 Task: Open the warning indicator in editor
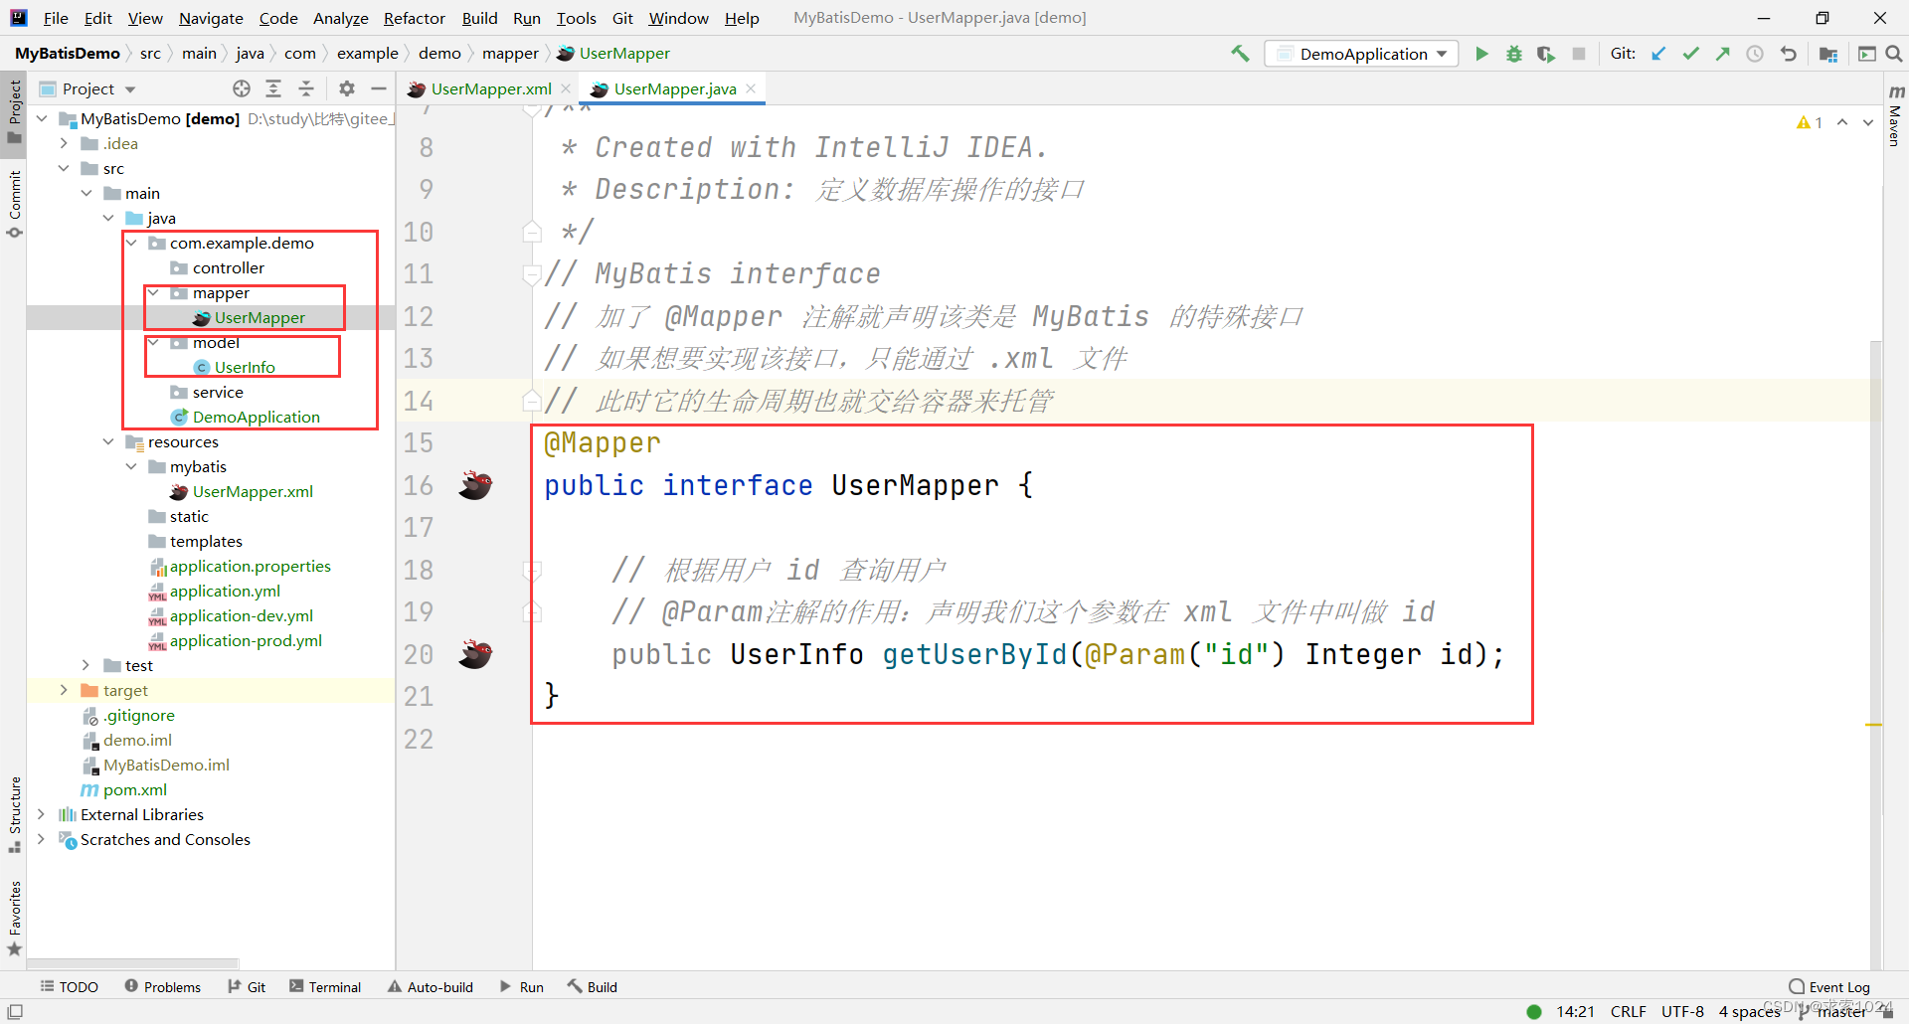pyautogui.click(x=1810, y=122)
